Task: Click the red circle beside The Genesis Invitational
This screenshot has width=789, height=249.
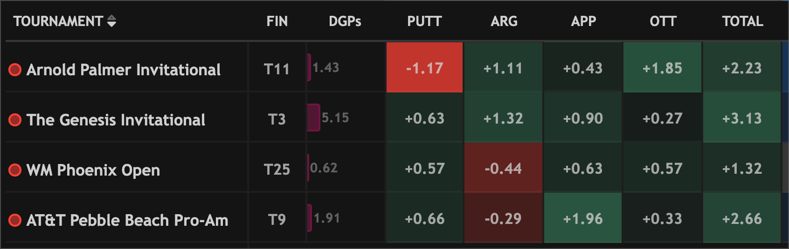Action: (15, 120)
